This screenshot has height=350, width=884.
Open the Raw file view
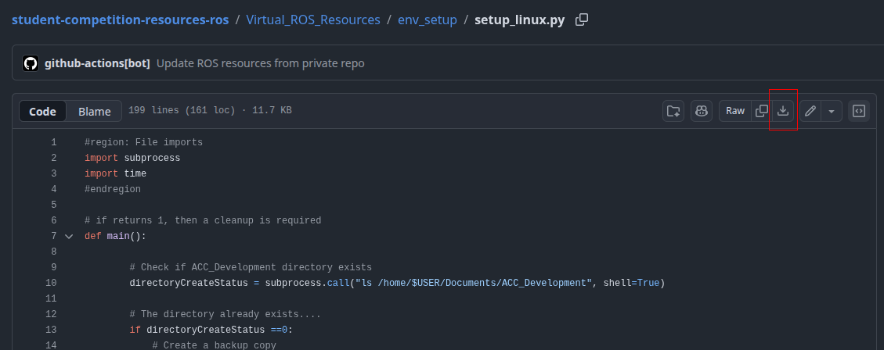(x=735, y=111)
